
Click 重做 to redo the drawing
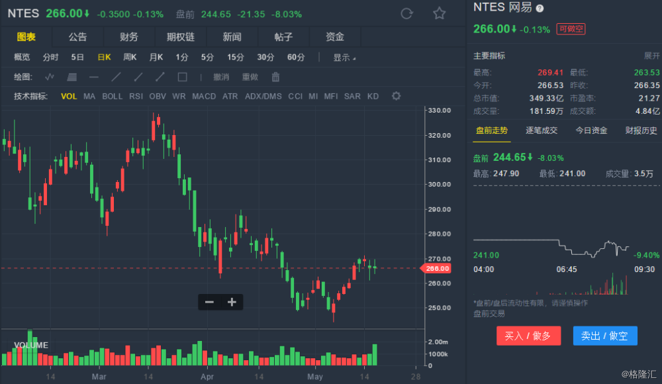(250, 77)
